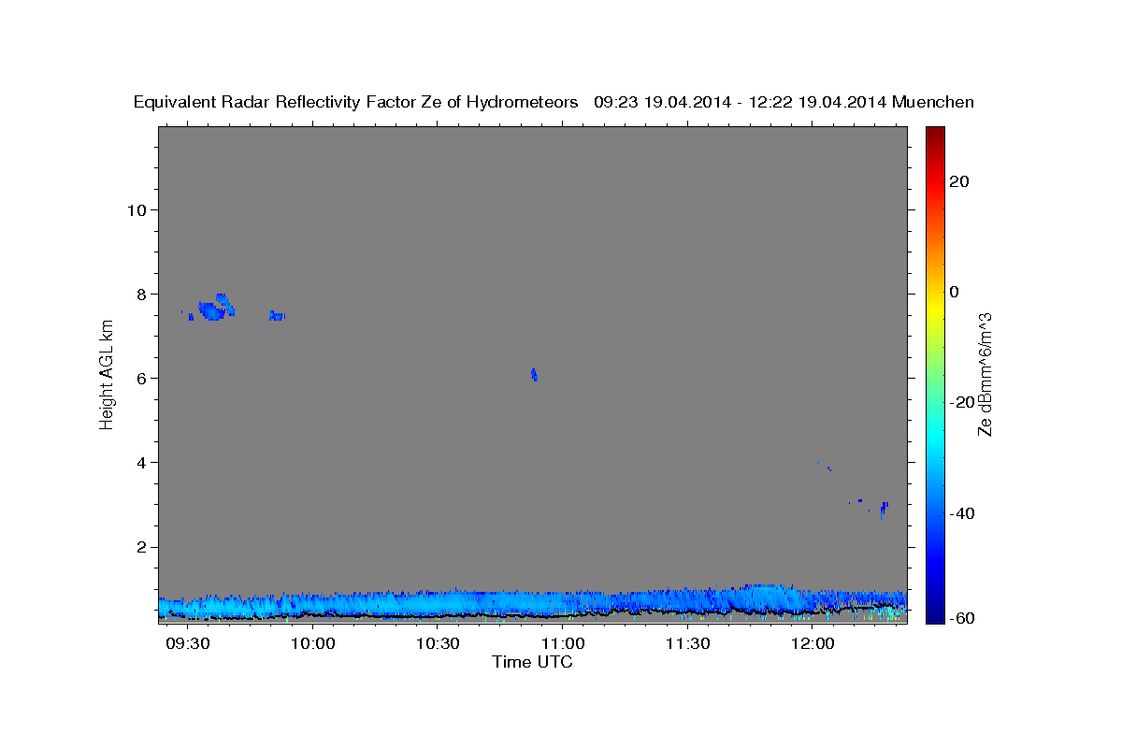Image resolution: width=1122 pixels, height=748 pixels.
Task: Click the 'Height AGL km' axis label
Action: pyautogui.click(x=108, y=375)
